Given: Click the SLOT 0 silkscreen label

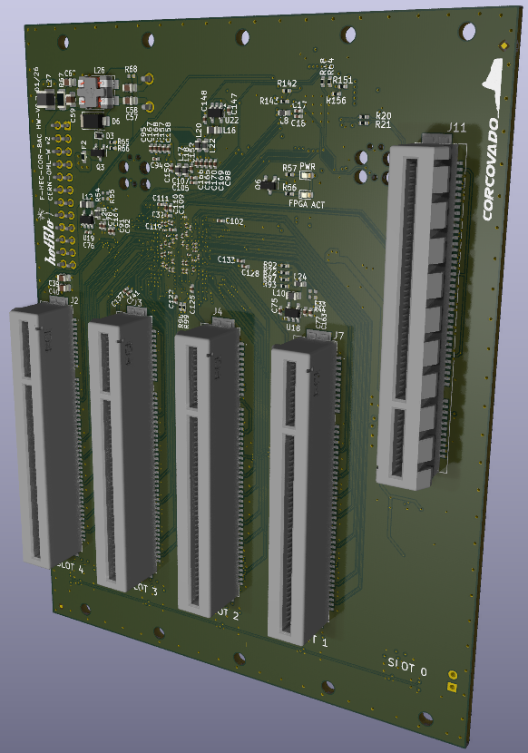Looking at the screenshot, I should [x=407, y=667].
